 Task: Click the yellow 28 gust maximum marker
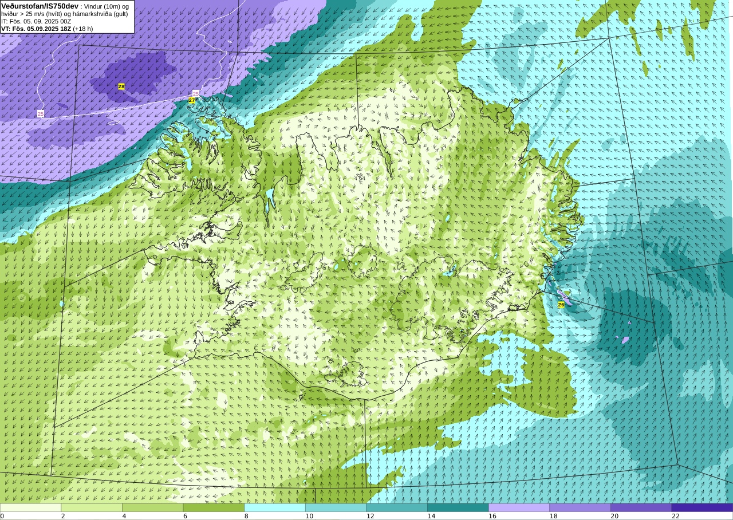pyautogui.click(x=121, y=86)
